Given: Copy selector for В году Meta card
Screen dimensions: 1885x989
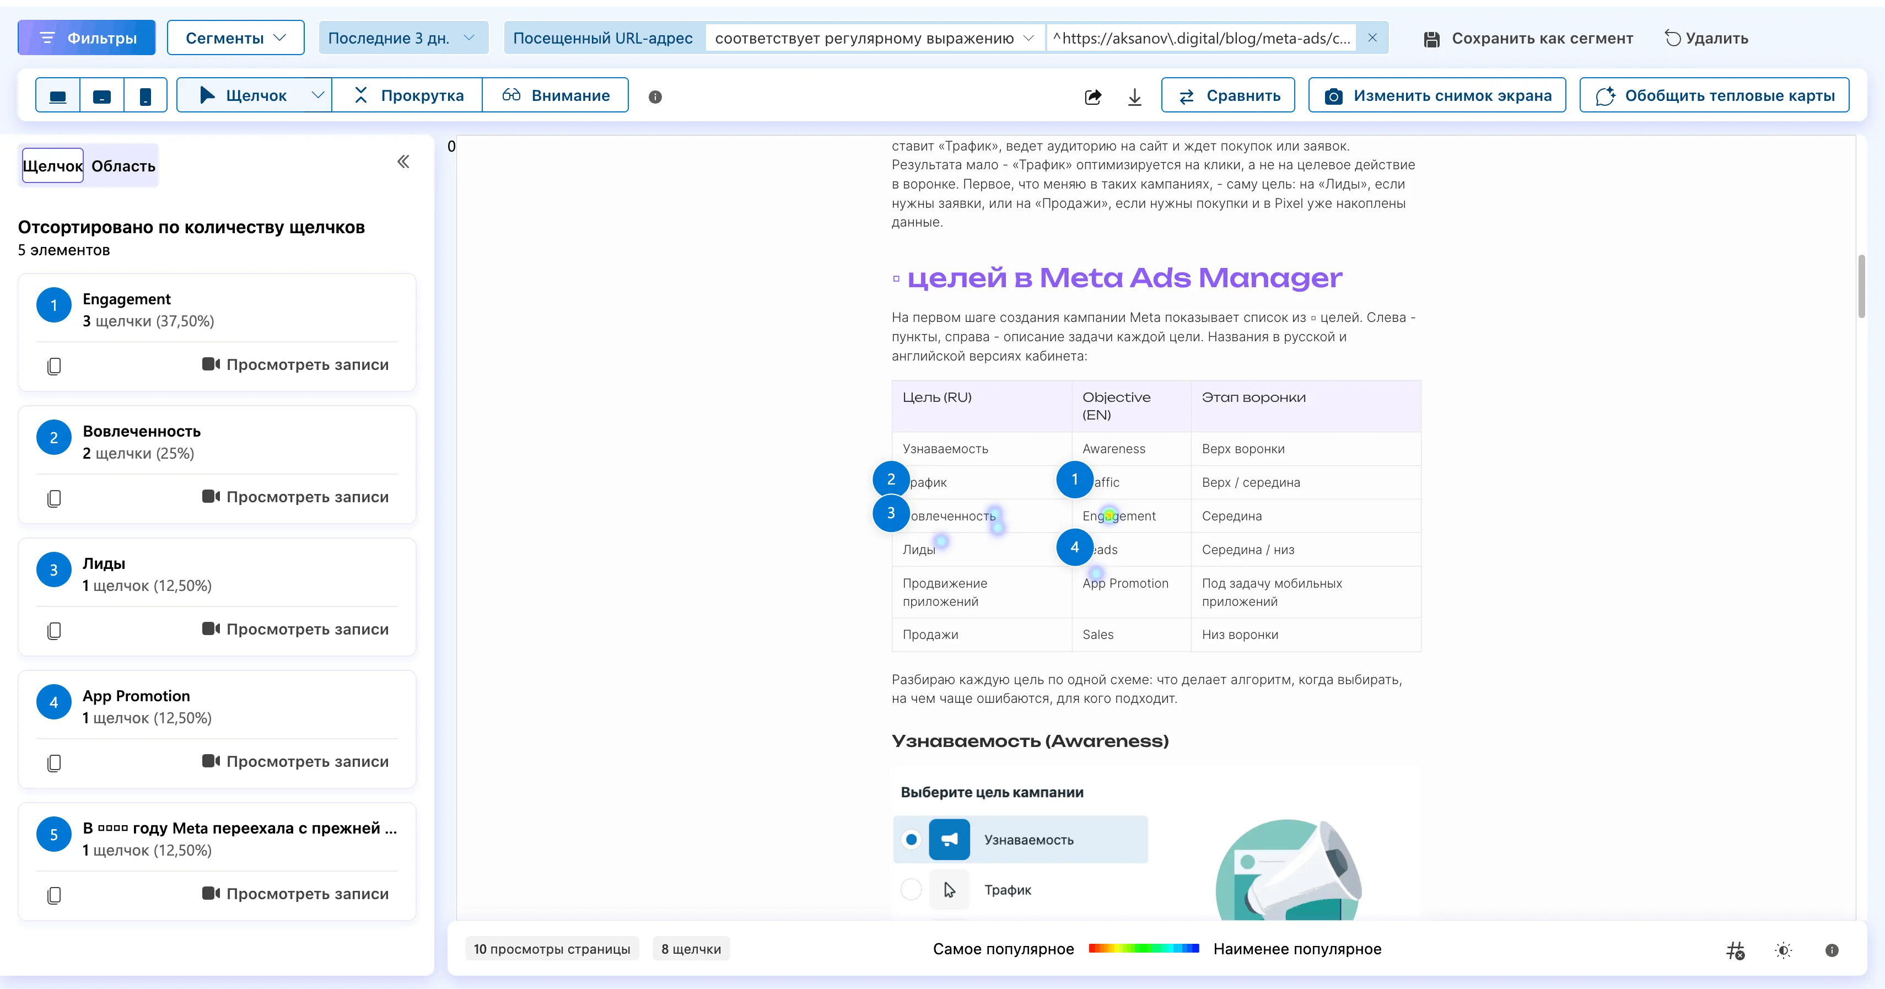Looking at the screenshot, I should coord(54,895).
